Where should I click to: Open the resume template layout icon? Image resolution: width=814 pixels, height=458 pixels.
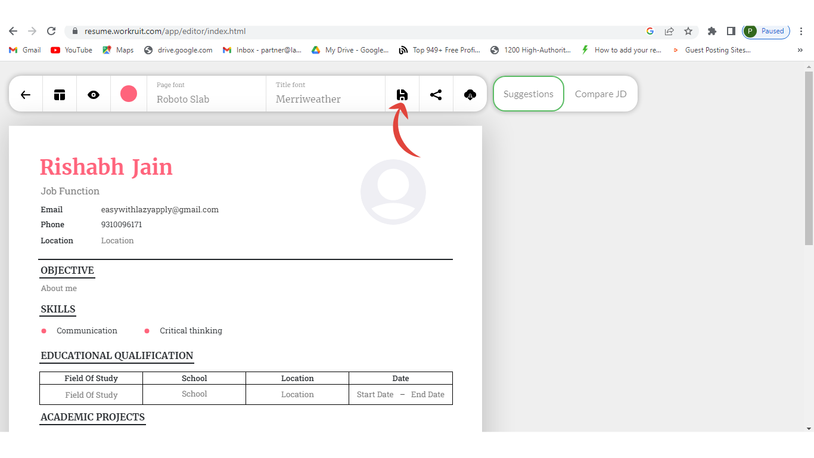[60, 94]
